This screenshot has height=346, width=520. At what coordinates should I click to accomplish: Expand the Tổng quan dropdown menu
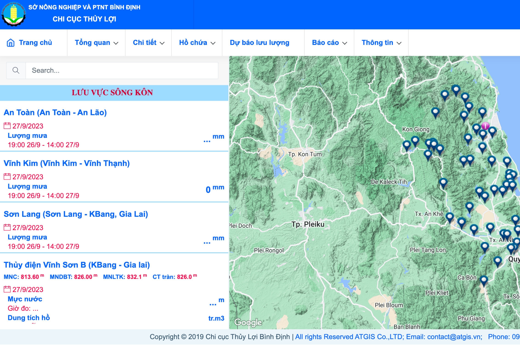coord(96,43)
